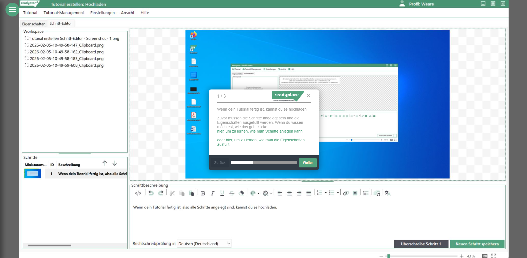Open the numbered list style dropdown arrow
Viewport: 527px width, 258px height.
coord(326,193)
